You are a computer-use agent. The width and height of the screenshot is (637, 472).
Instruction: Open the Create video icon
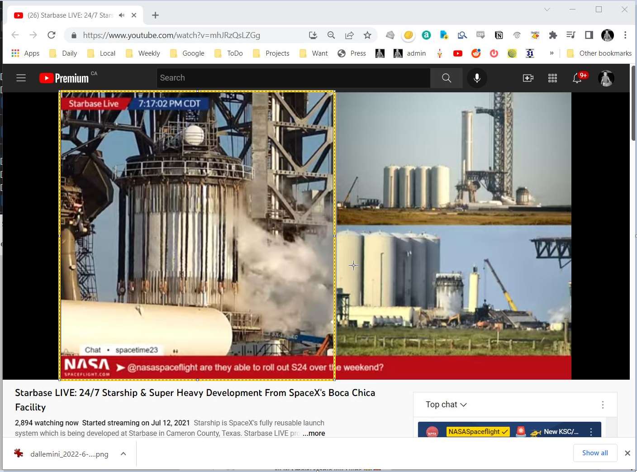[528, 78]
